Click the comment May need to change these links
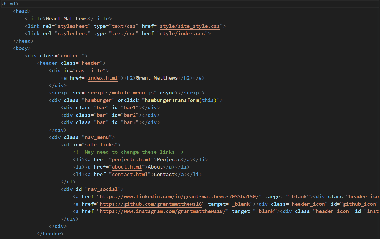The height and width of the screenshot is (239, 380). (x=128, y=152)
